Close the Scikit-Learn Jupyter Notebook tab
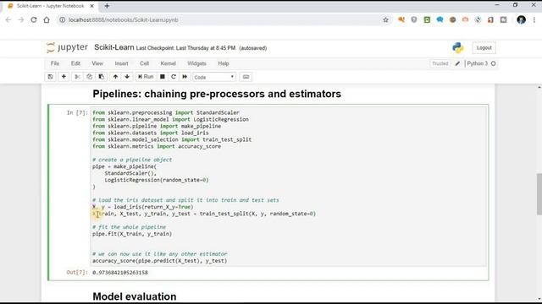Screen dimensions: 542x304 click(92, 6)
